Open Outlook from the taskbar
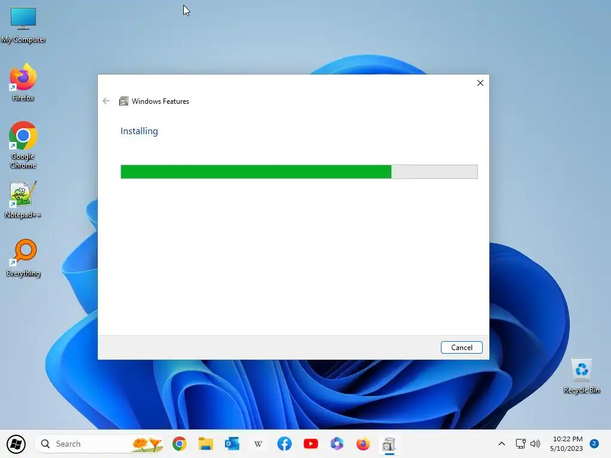Viewport: 611px width, 458px height. (232, 444)
